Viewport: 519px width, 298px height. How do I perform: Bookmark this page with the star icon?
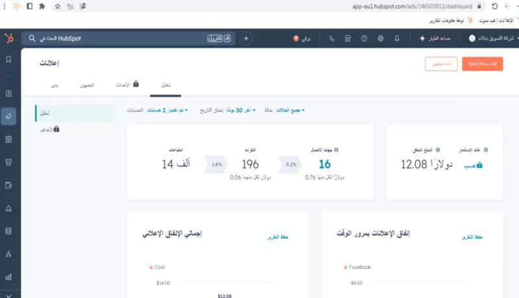click(58, 6)
